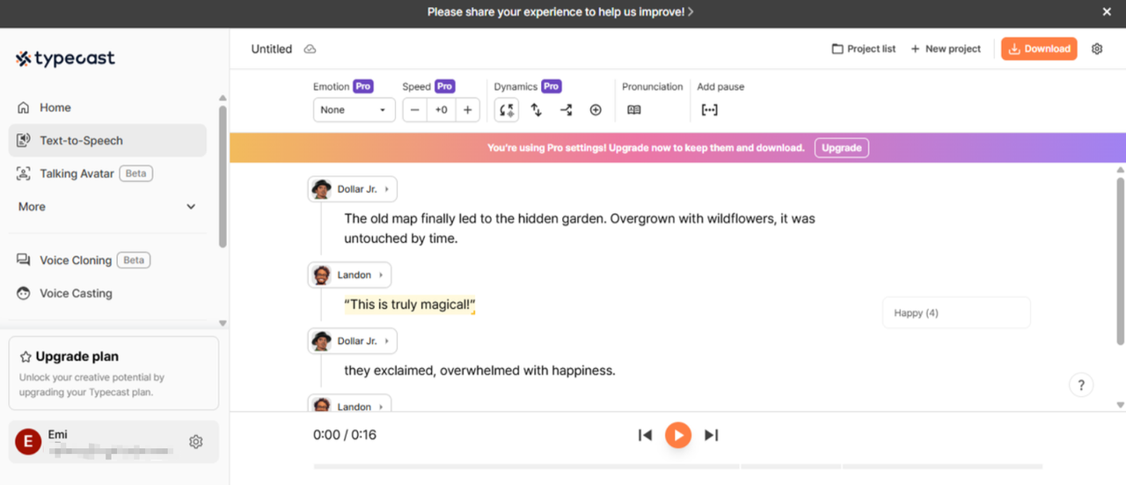The image size is (1126, 485).
Task: Click the Upgrade plan card
Action: [113, 373]
